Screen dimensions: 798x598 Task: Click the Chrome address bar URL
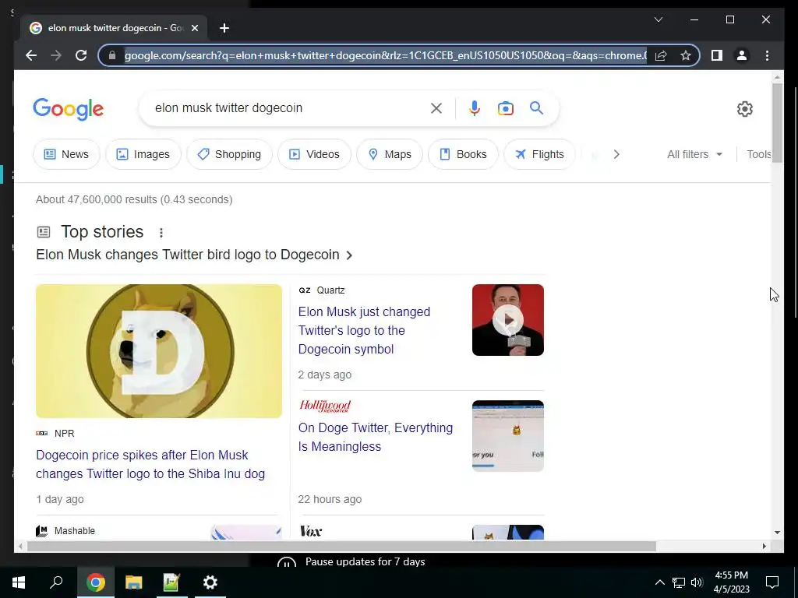385,55
